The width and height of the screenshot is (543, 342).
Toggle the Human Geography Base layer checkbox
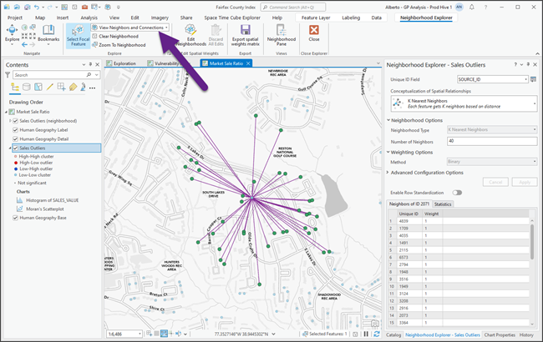point(16,218)
